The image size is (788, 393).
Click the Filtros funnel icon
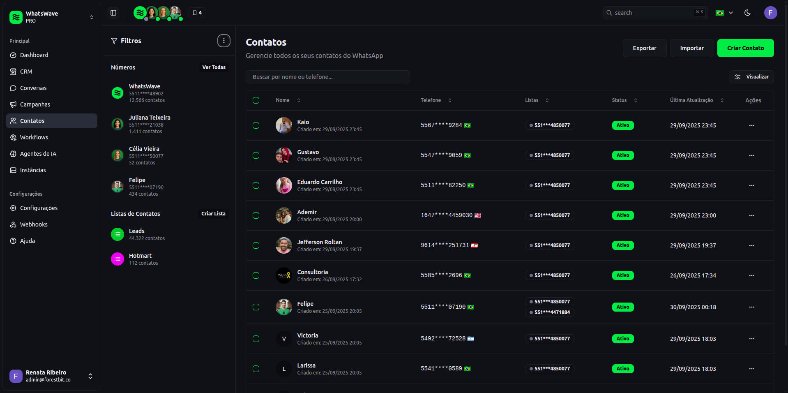114,41
